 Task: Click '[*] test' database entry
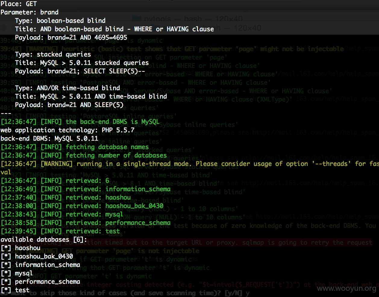(15, 290)
